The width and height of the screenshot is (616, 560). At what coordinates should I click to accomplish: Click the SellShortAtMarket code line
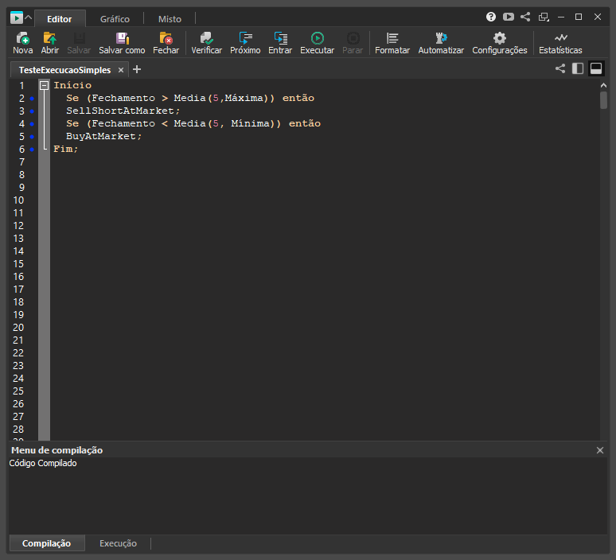(123, 111)
